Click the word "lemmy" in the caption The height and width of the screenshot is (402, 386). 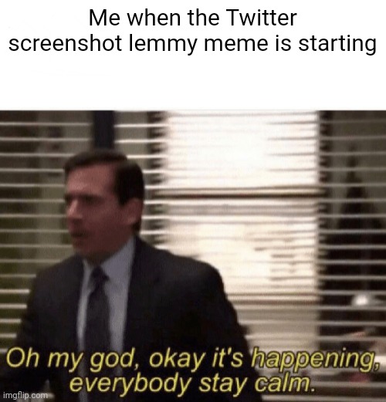[161, 43]
